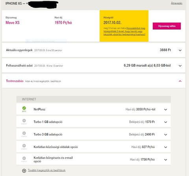
Task: Click the Díjcsomag váltás button
Action: [167, 26]
